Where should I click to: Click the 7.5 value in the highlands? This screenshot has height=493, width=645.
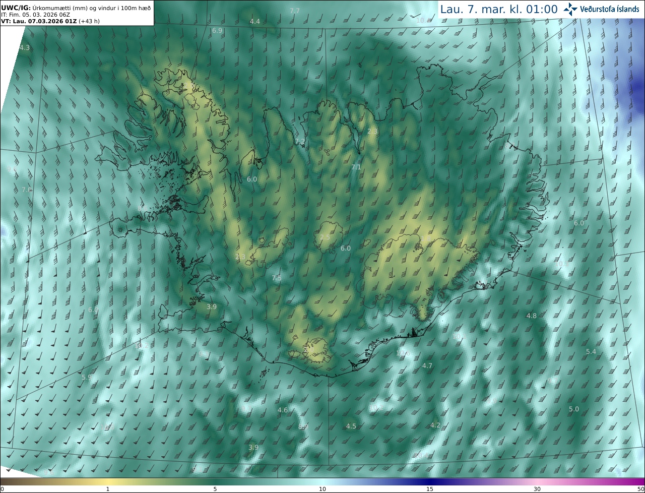(277, 278)
